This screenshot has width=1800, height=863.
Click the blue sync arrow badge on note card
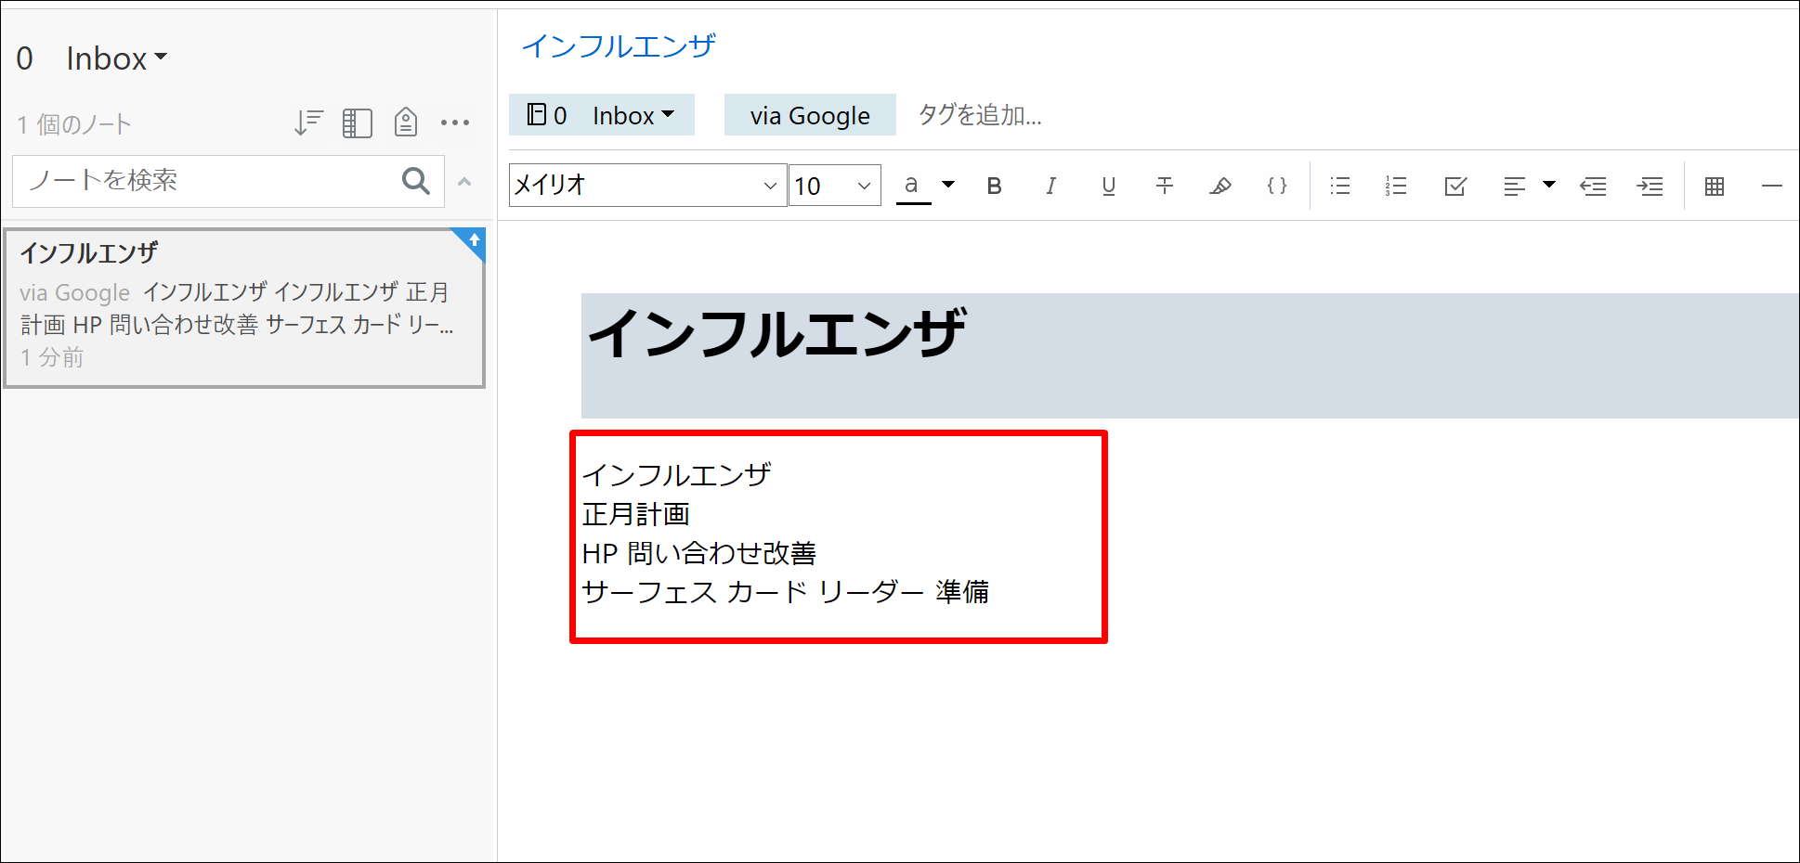click(x=472, y=241)
